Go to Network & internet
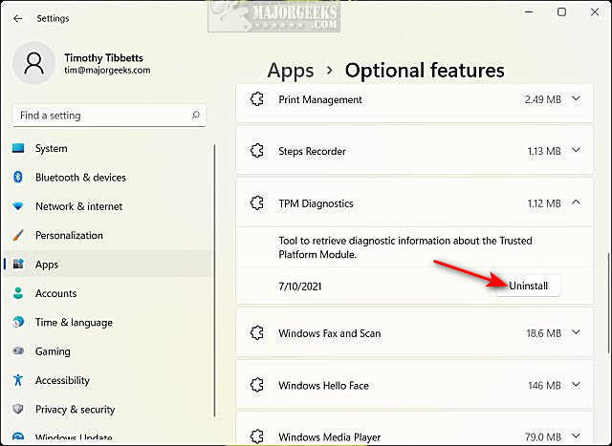612x446 pixels. pos(108,206)
